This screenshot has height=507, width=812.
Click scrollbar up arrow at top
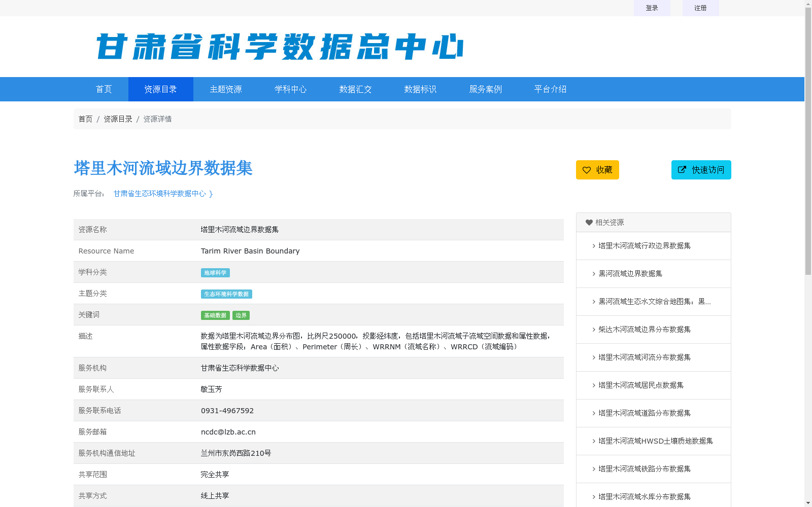click(808, 4)
